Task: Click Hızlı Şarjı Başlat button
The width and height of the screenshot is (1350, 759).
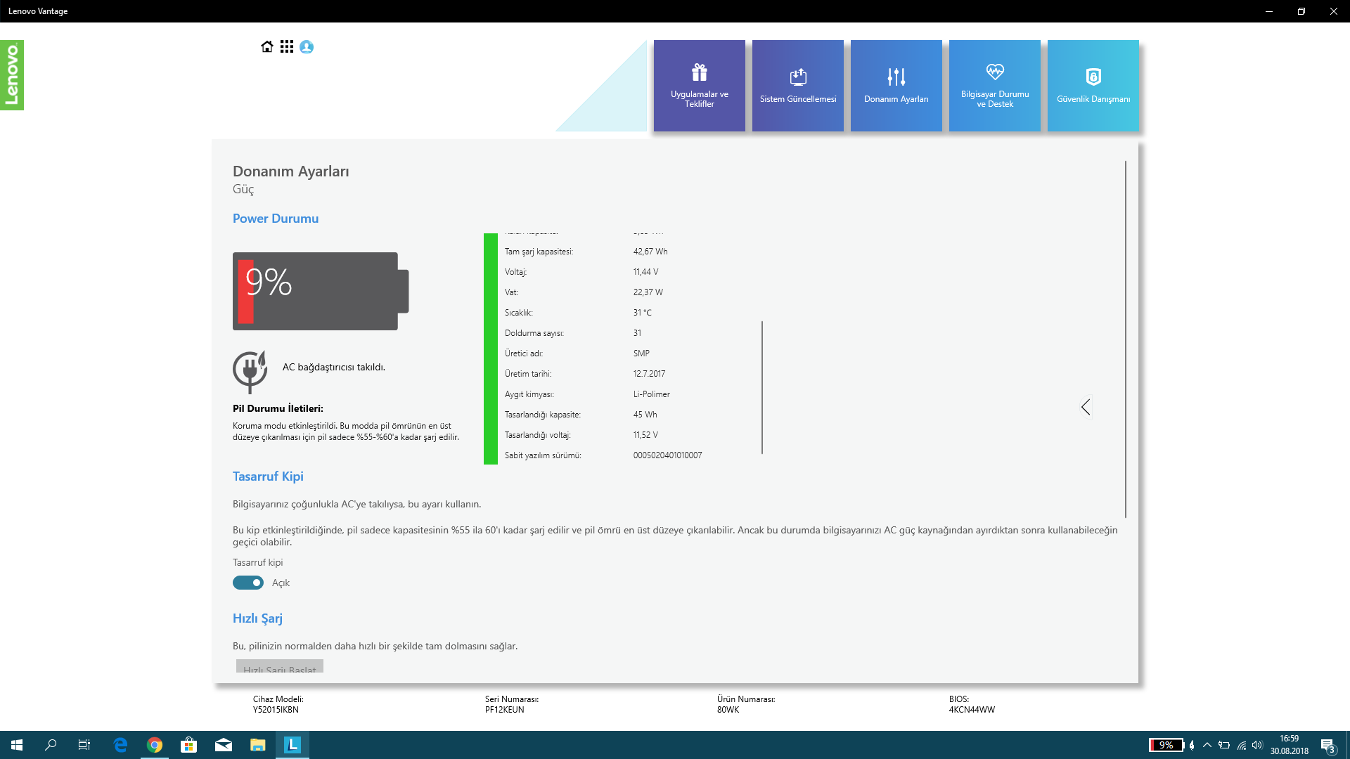Action: (280, 667)
